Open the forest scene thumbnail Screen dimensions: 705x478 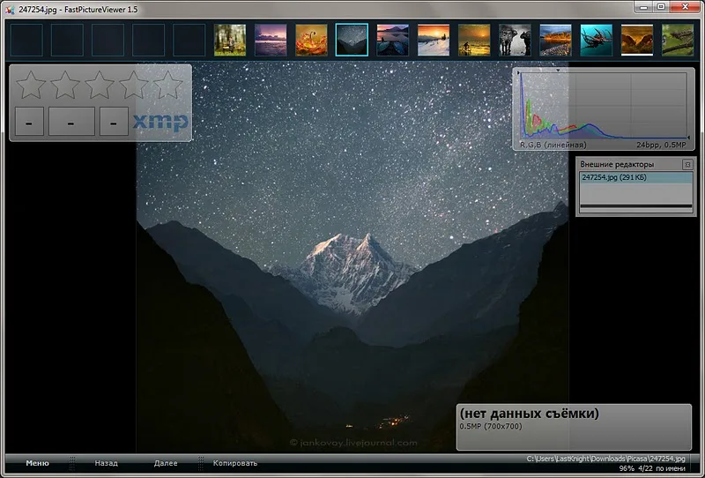[230, 40]
